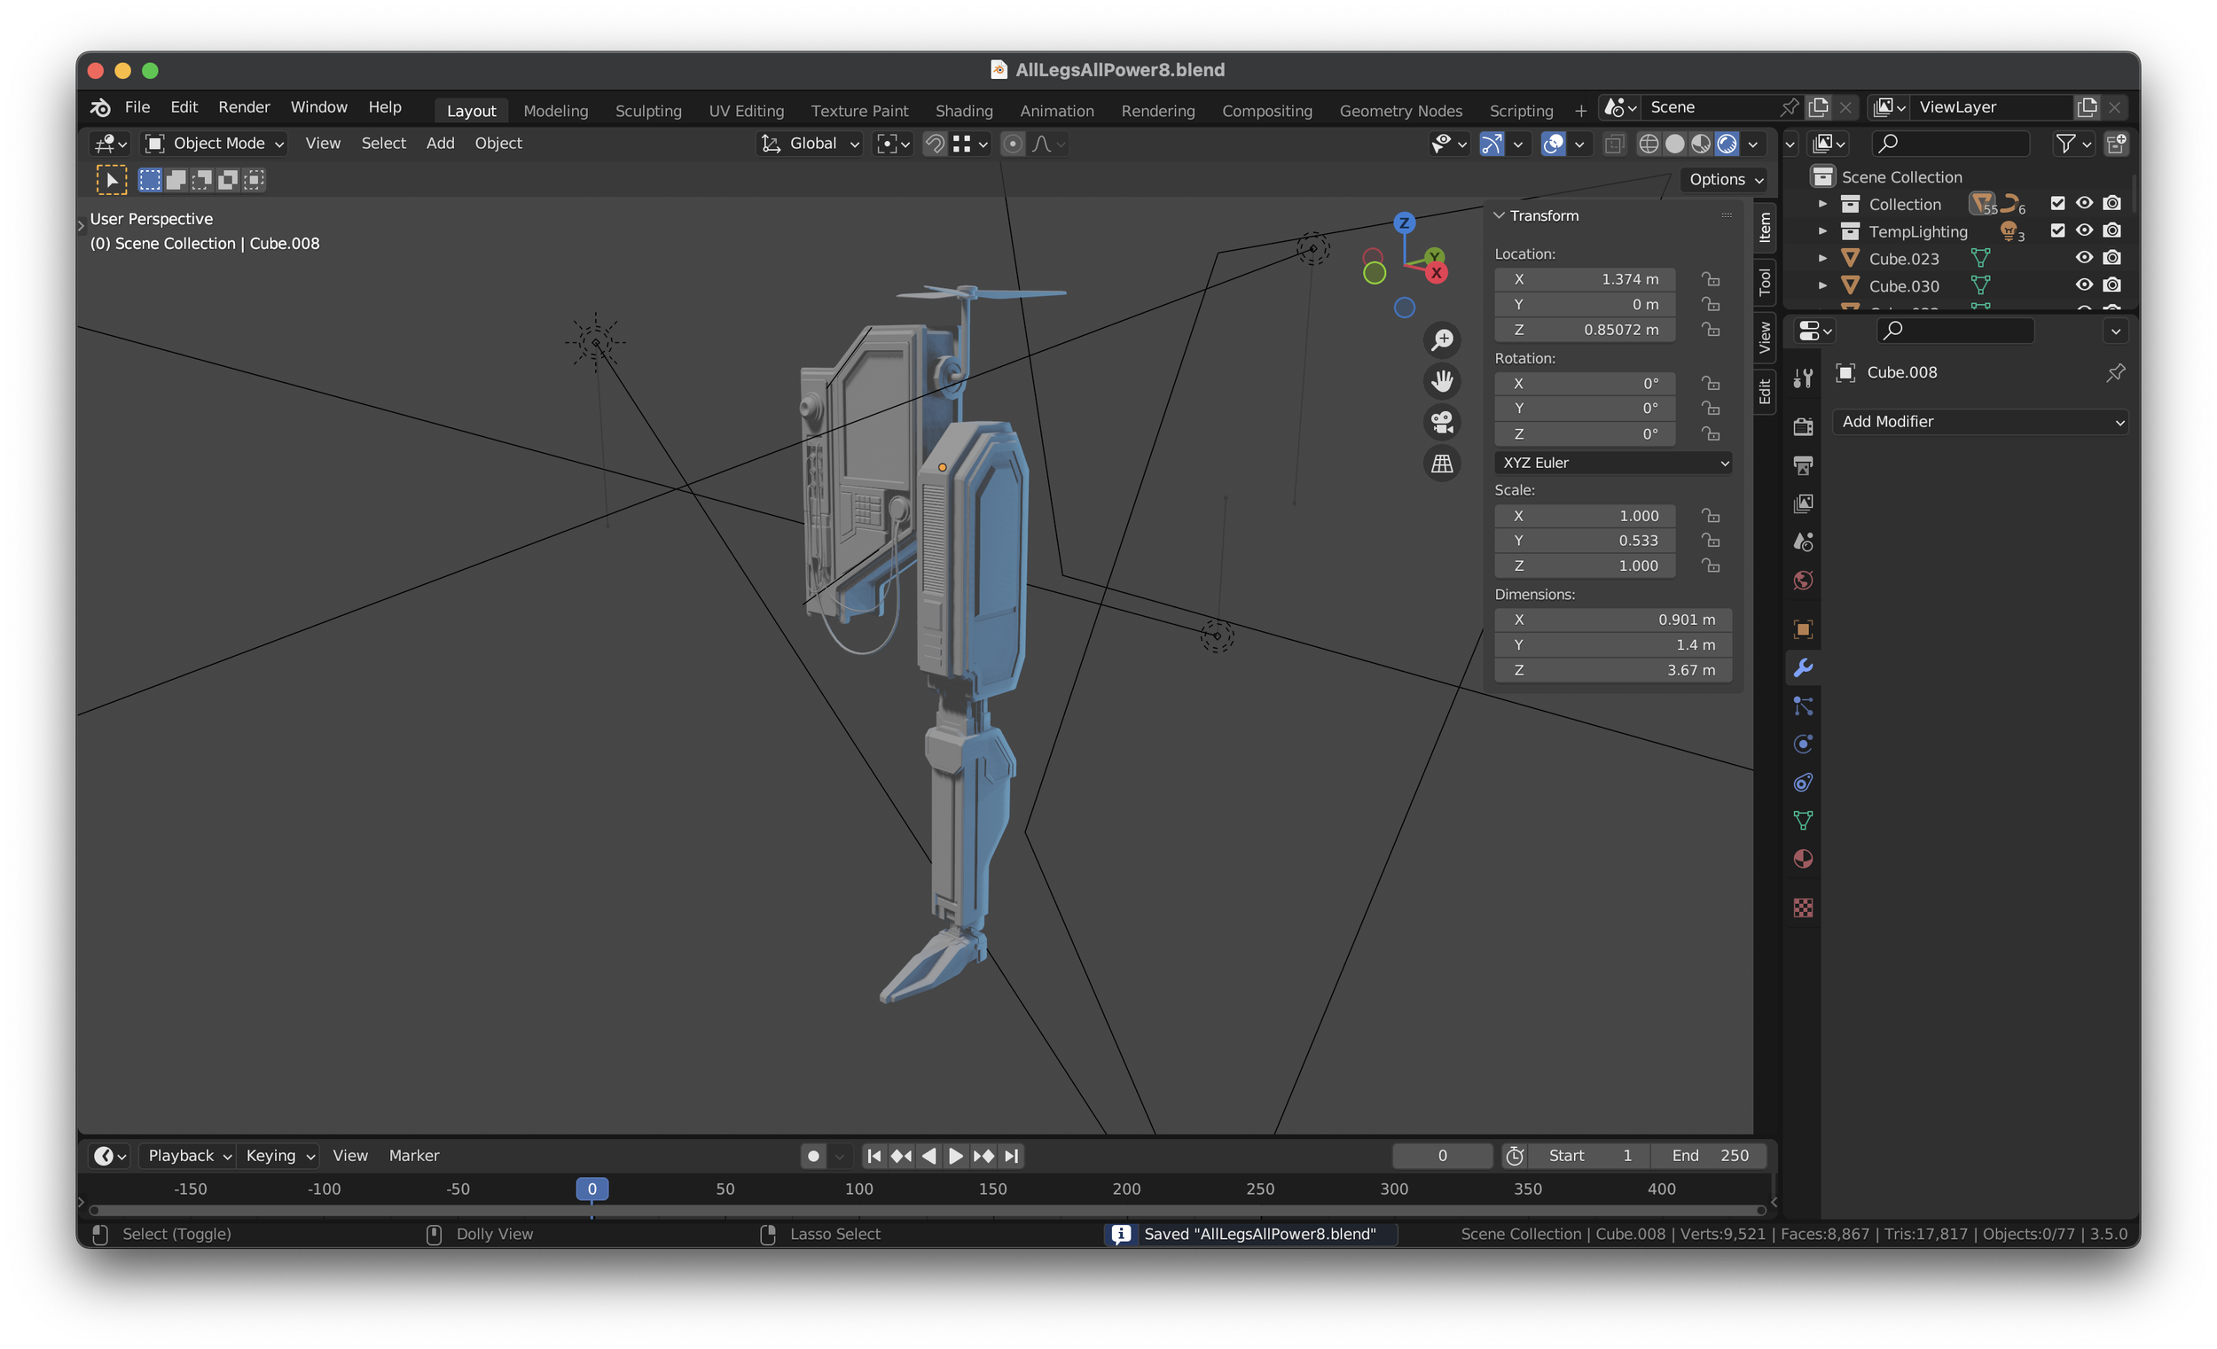Image resolution: width=2217 pixels, height=1349 pixels.
Task: Open Object Mode dropdown
Action: click(215, 143)
